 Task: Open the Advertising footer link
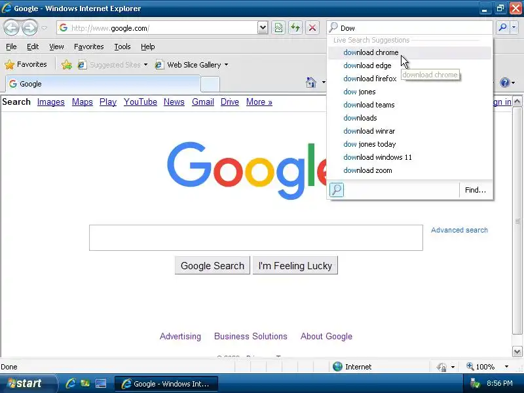[181, 336]
